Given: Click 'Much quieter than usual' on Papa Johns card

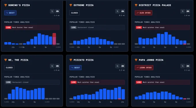Looking at the screenshot, I should pos(154,82).
